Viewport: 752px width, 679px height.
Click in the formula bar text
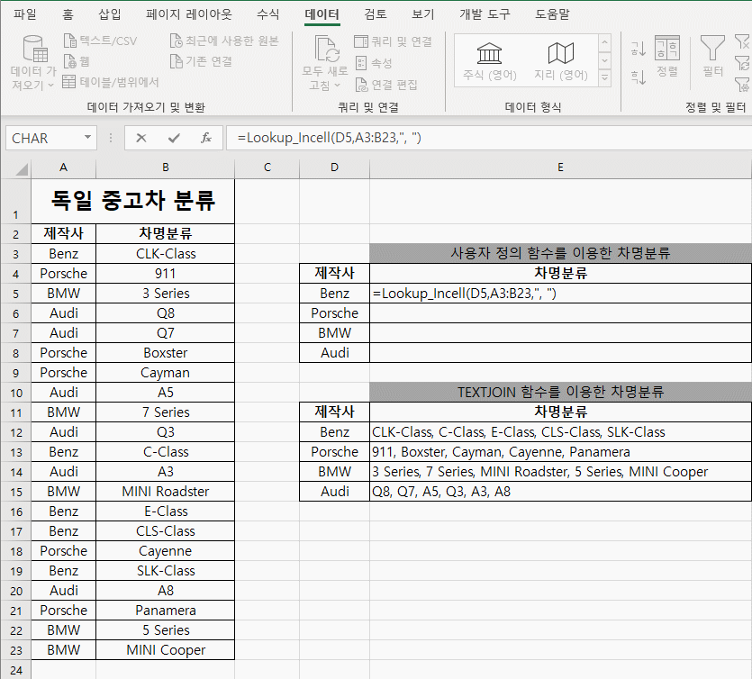point(489,138)
